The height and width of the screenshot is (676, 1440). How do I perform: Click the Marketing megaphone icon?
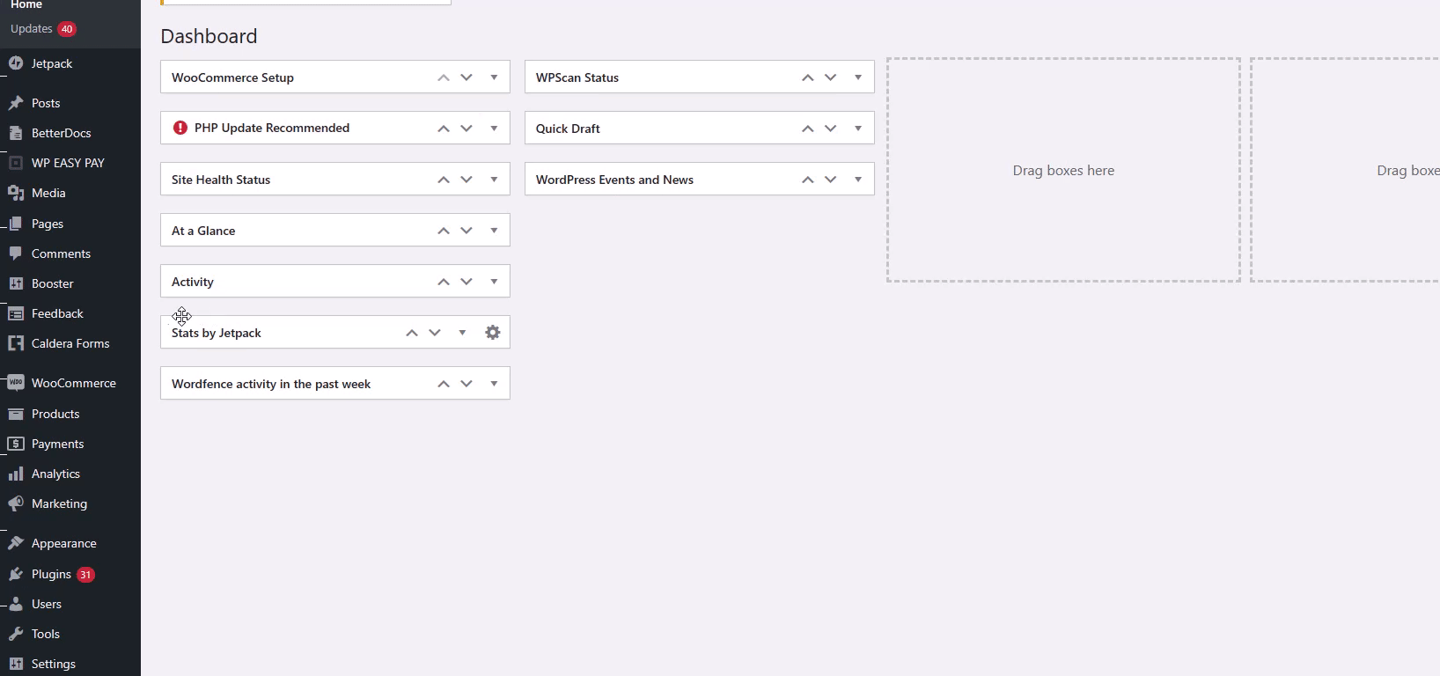coord(16,503)
